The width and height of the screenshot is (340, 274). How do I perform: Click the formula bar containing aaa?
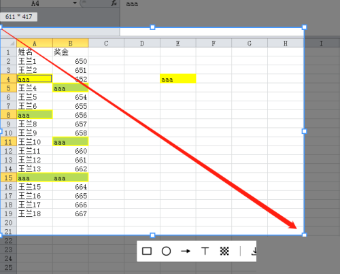point(229,3)
